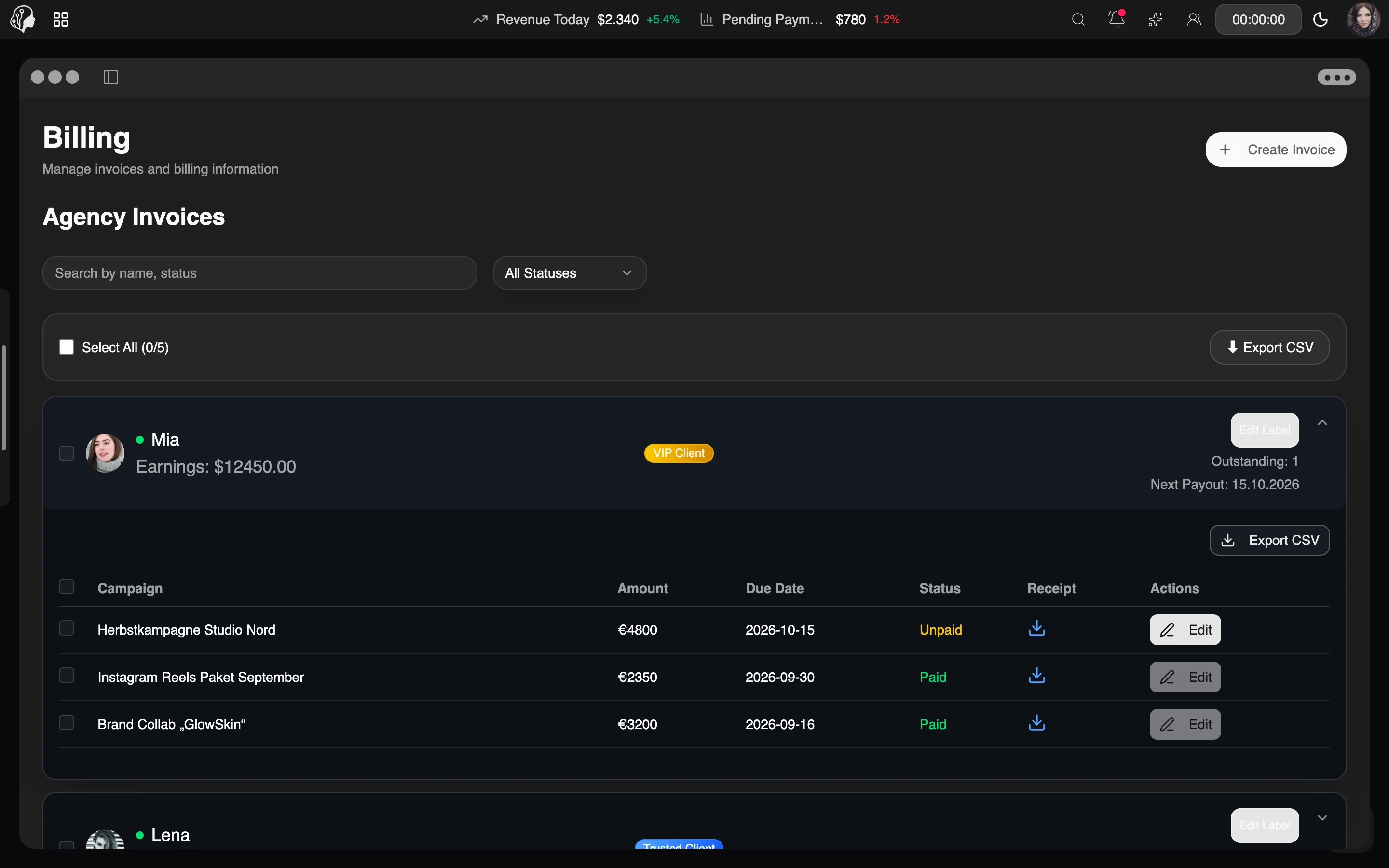This screenshot has width=1389, height=868.
Task: Open the profile avatar menu
Action: pyautogui.click(x=1364, y=19)
